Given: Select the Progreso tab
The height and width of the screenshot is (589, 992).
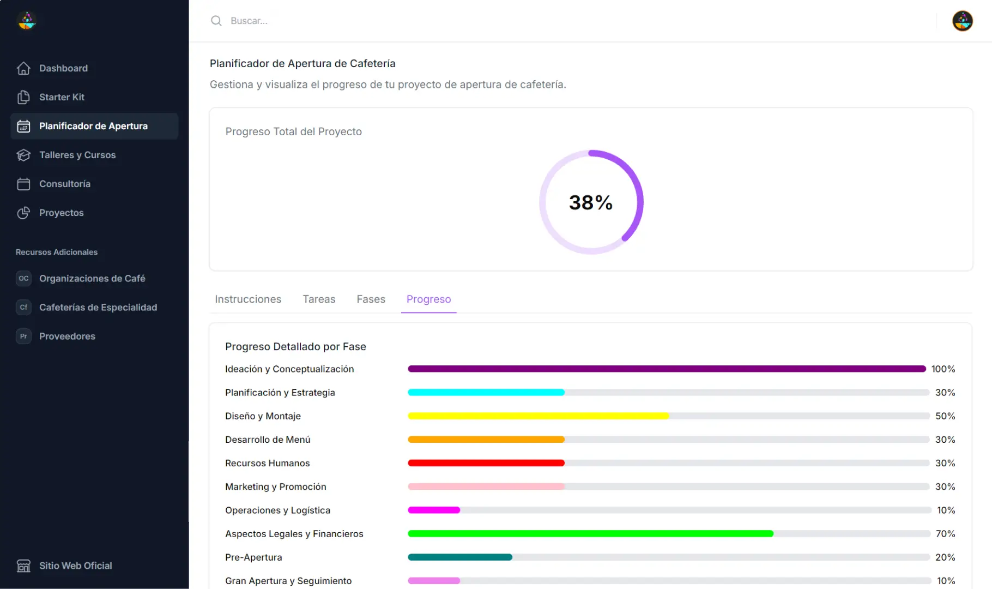Looking at the screenshot, I should 428,299.
